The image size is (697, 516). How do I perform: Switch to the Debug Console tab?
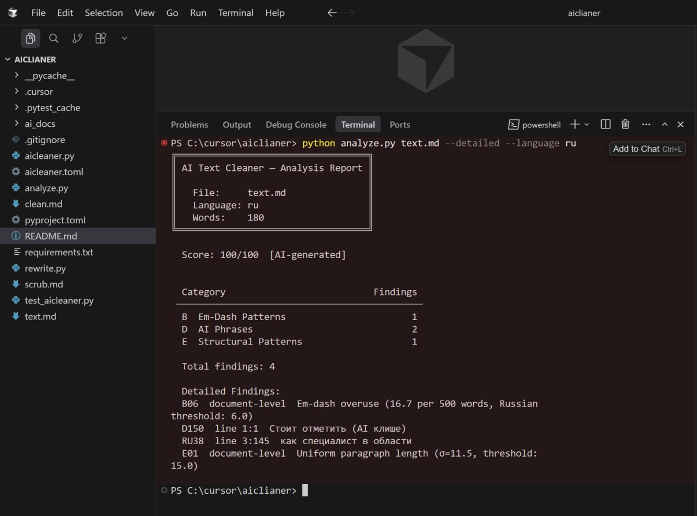pos(296,125)
